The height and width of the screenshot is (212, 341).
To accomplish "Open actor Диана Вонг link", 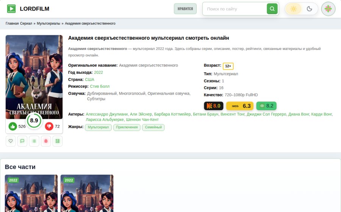I will tap(299, 114).
